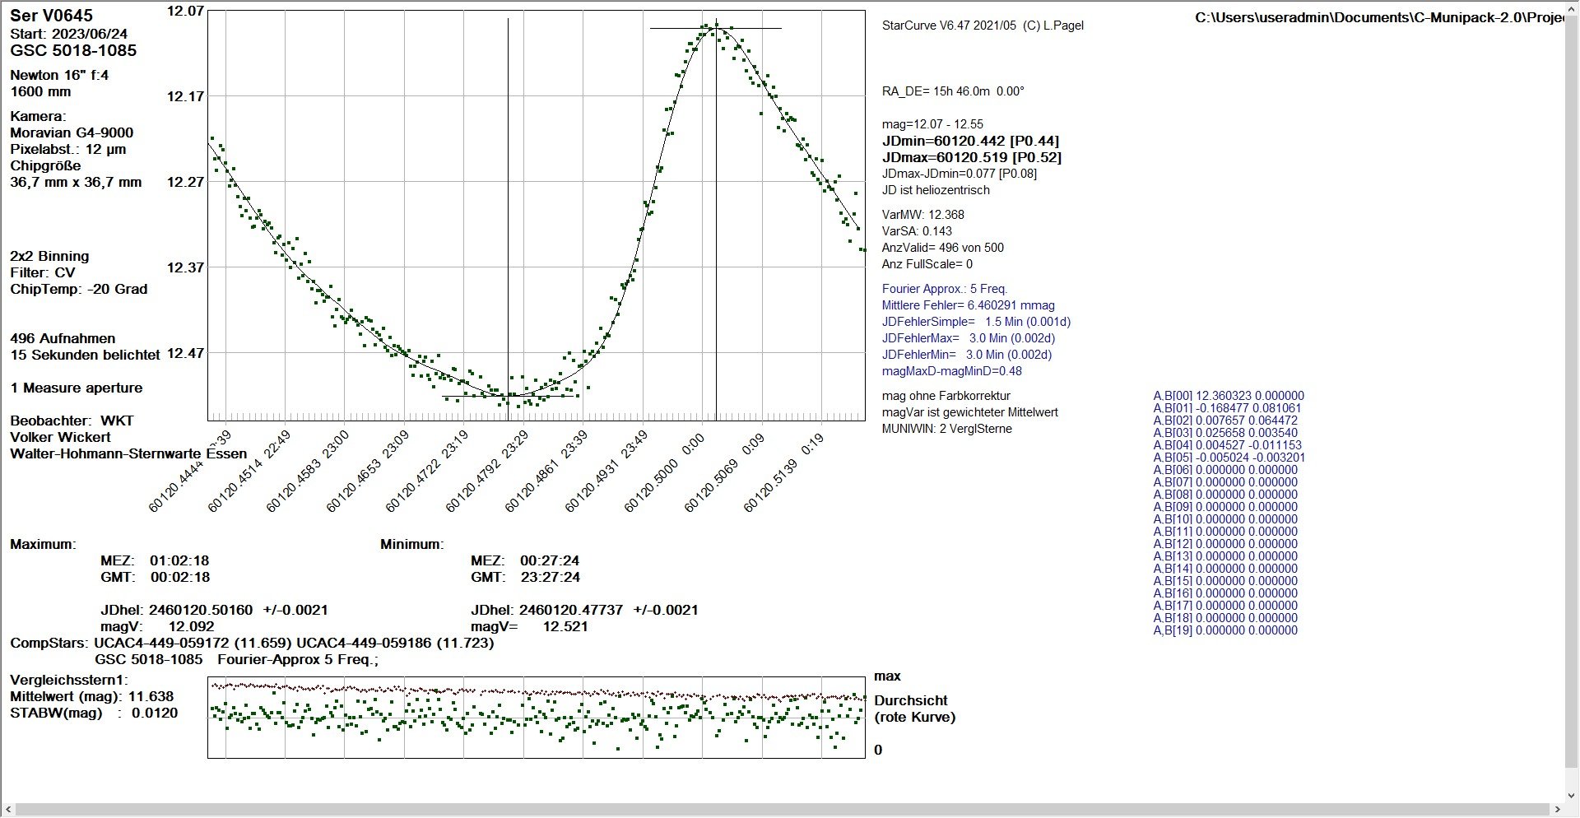Click the 12.07 top magnitude axis label

click(x=185, y=11)
